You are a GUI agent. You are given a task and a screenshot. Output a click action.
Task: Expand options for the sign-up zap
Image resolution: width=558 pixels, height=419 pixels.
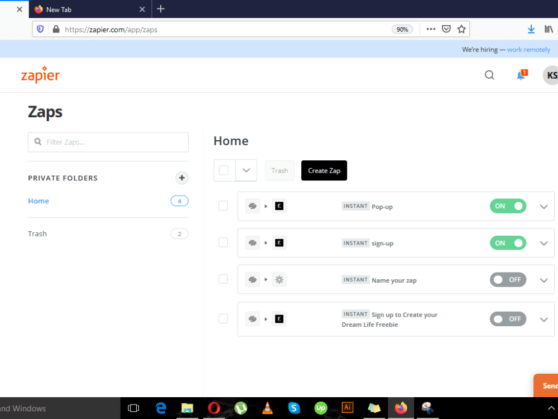(543, 244)
